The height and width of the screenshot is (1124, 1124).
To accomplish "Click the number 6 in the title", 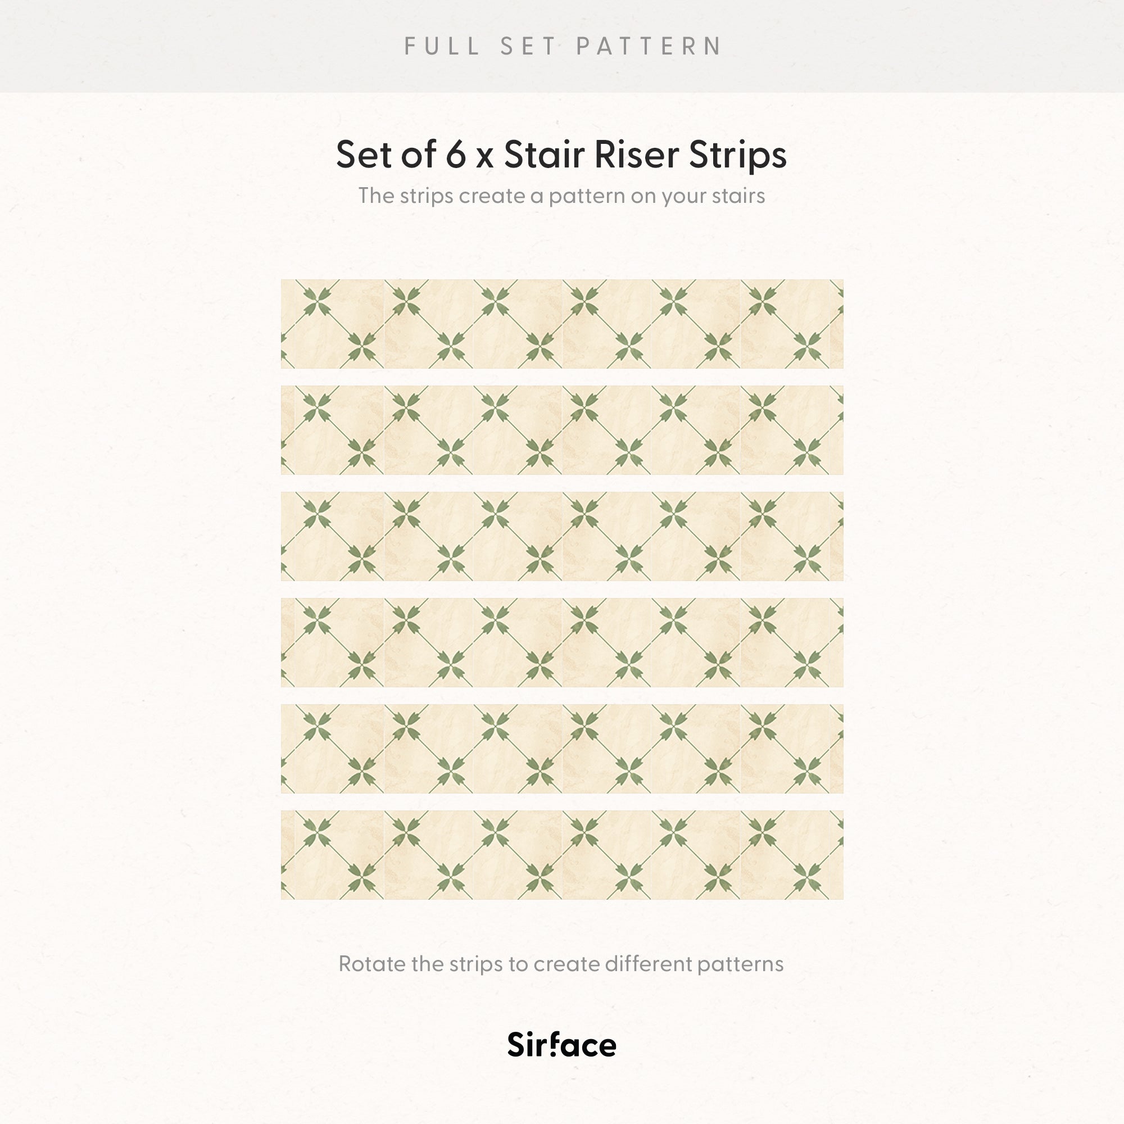I will 456,155.
